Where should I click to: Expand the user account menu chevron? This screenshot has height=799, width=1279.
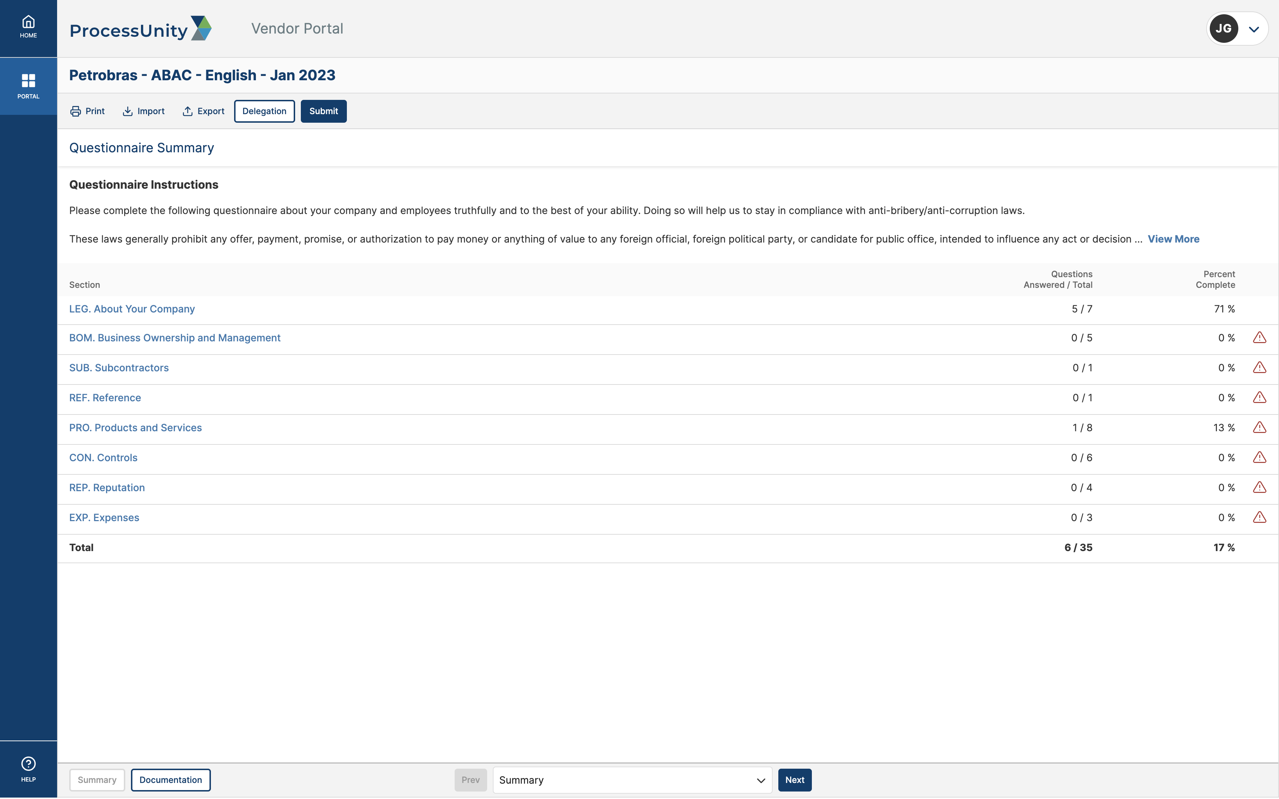pyautogui.click(x=1254, y=29)
